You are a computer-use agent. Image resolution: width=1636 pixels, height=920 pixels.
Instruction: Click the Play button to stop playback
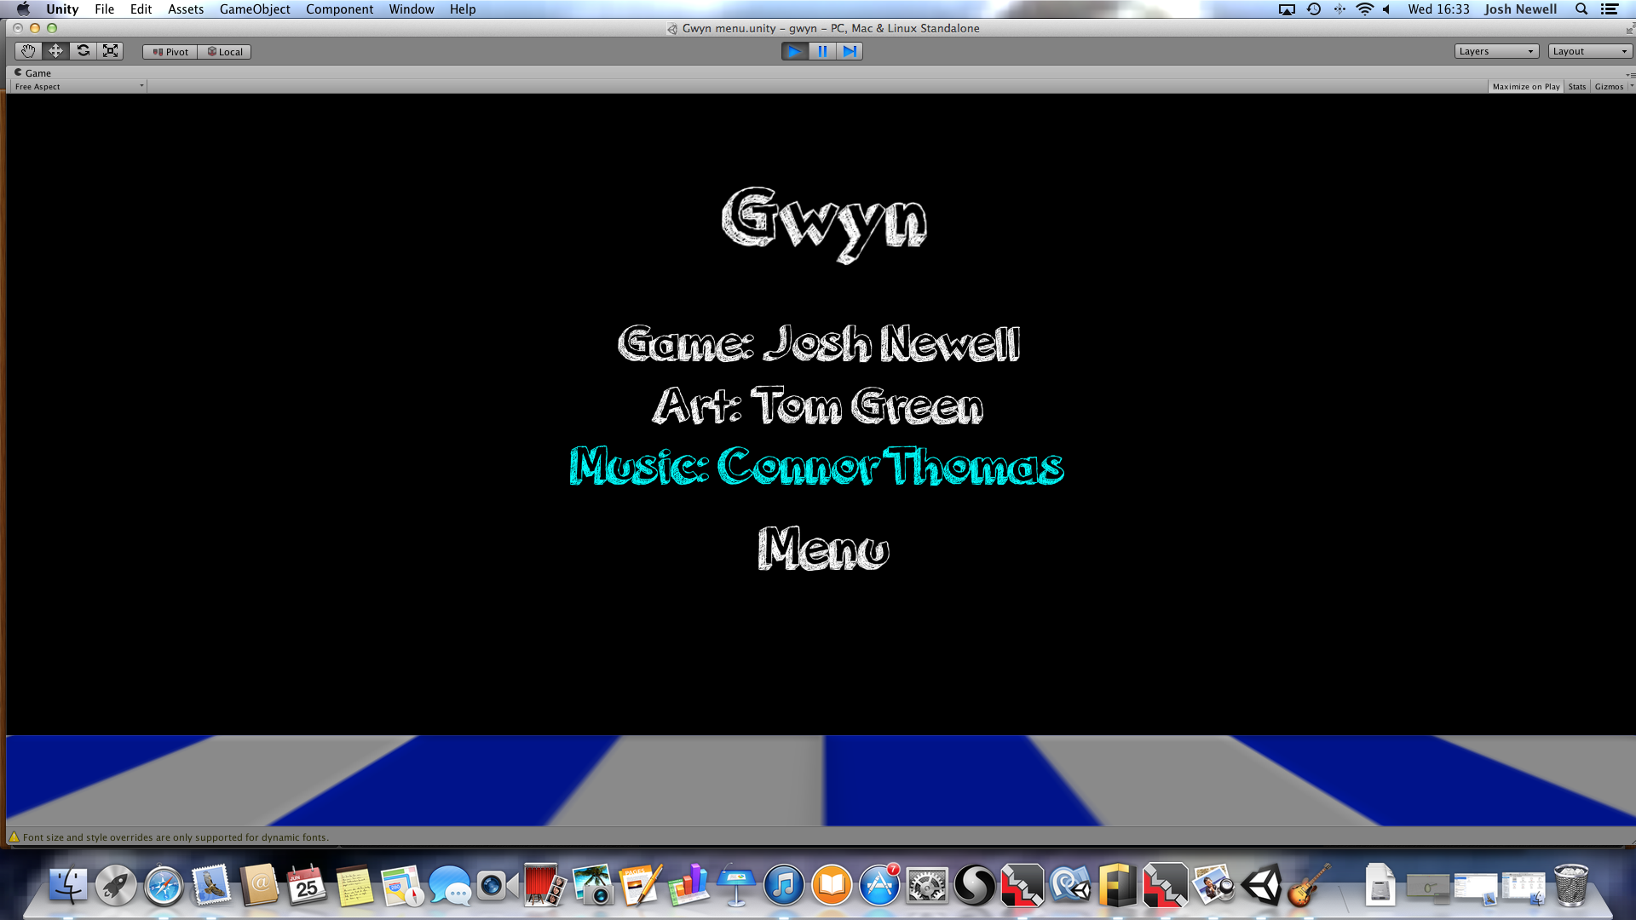pos(794,51)
